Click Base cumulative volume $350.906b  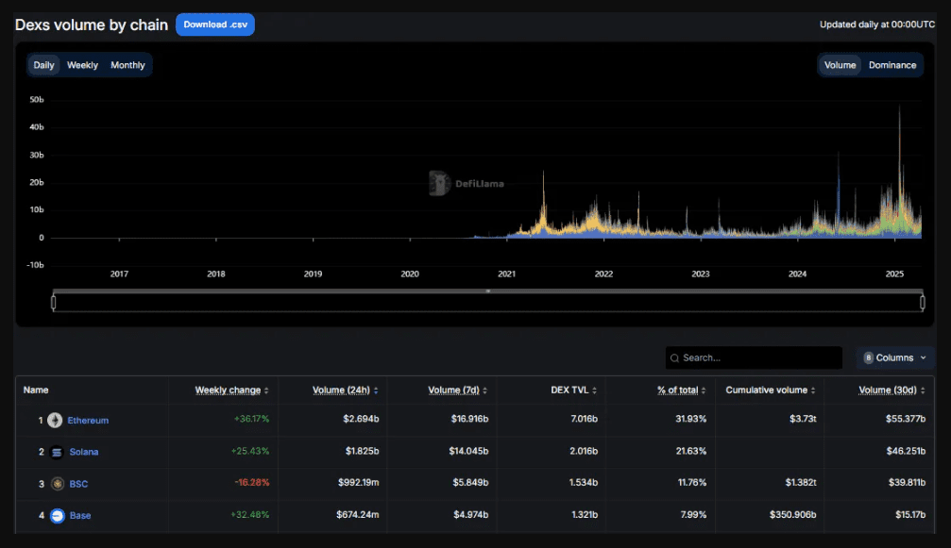(792, 515)
